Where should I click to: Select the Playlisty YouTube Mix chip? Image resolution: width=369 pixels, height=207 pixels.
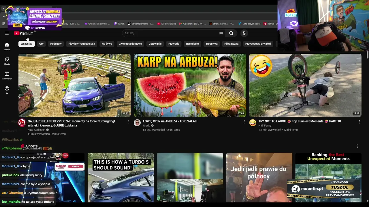coord(82,44)
